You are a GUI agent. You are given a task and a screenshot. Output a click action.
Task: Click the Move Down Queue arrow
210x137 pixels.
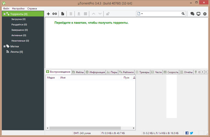point(100,14)
